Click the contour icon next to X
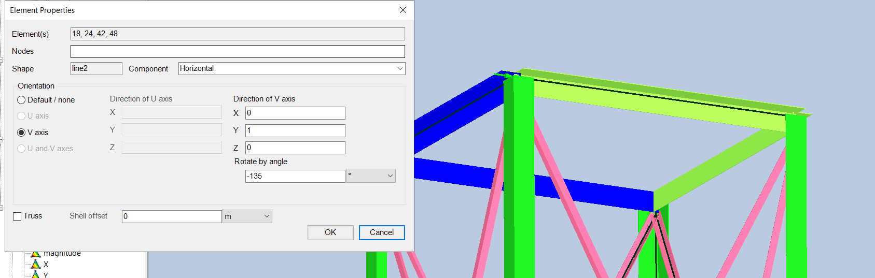The image size is (875, 278). (35, 265)
